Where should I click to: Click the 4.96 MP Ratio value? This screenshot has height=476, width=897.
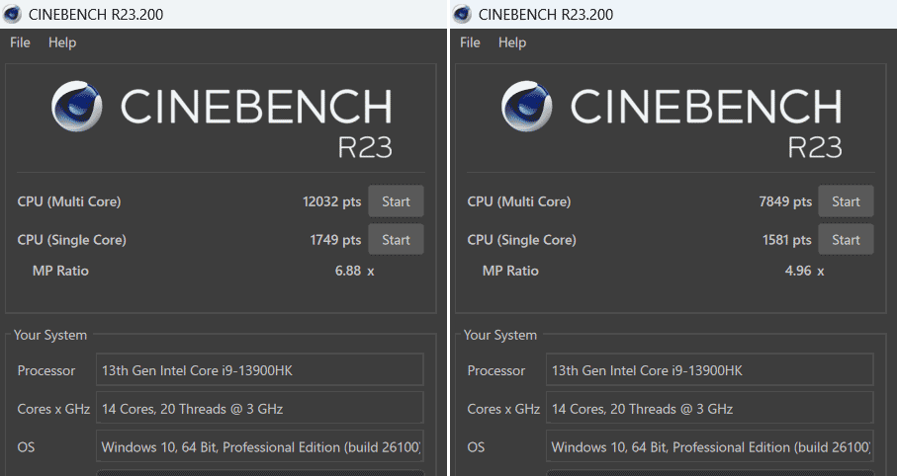click(x=798, y=271)
